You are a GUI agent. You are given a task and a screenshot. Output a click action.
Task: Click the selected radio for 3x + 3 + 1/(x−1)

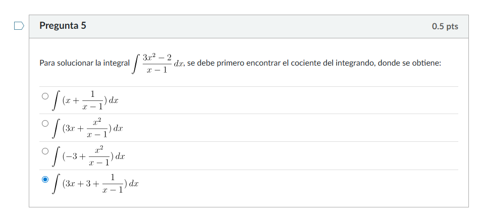point(45,179)
